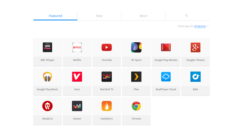Switch to the Featured tab
243x137 pixels.
click(x=55, y=16)
